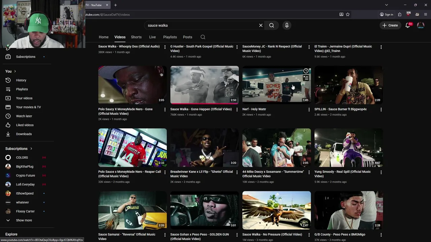Viewport: 431px width, 242px height.
Task: Close the YouTube browser tab
Action: [x=107, y=5]
